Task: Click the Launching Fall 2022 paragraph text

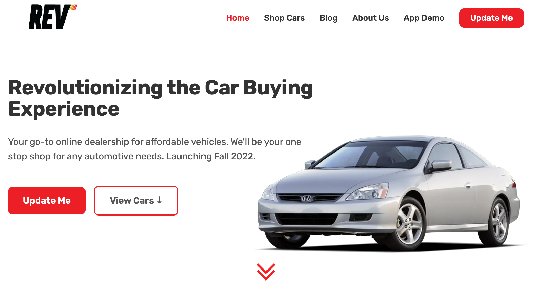Action: coord(155,149)
